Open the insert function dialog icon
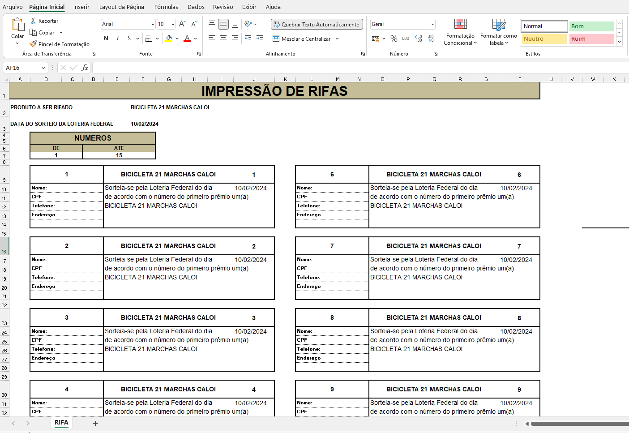The image size is (629, 433). pyautogui.click(x=85, y=68)
